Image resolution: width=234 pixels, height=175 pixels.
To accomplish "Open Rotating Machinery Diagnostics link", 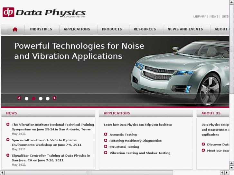I will pos(136,141).
